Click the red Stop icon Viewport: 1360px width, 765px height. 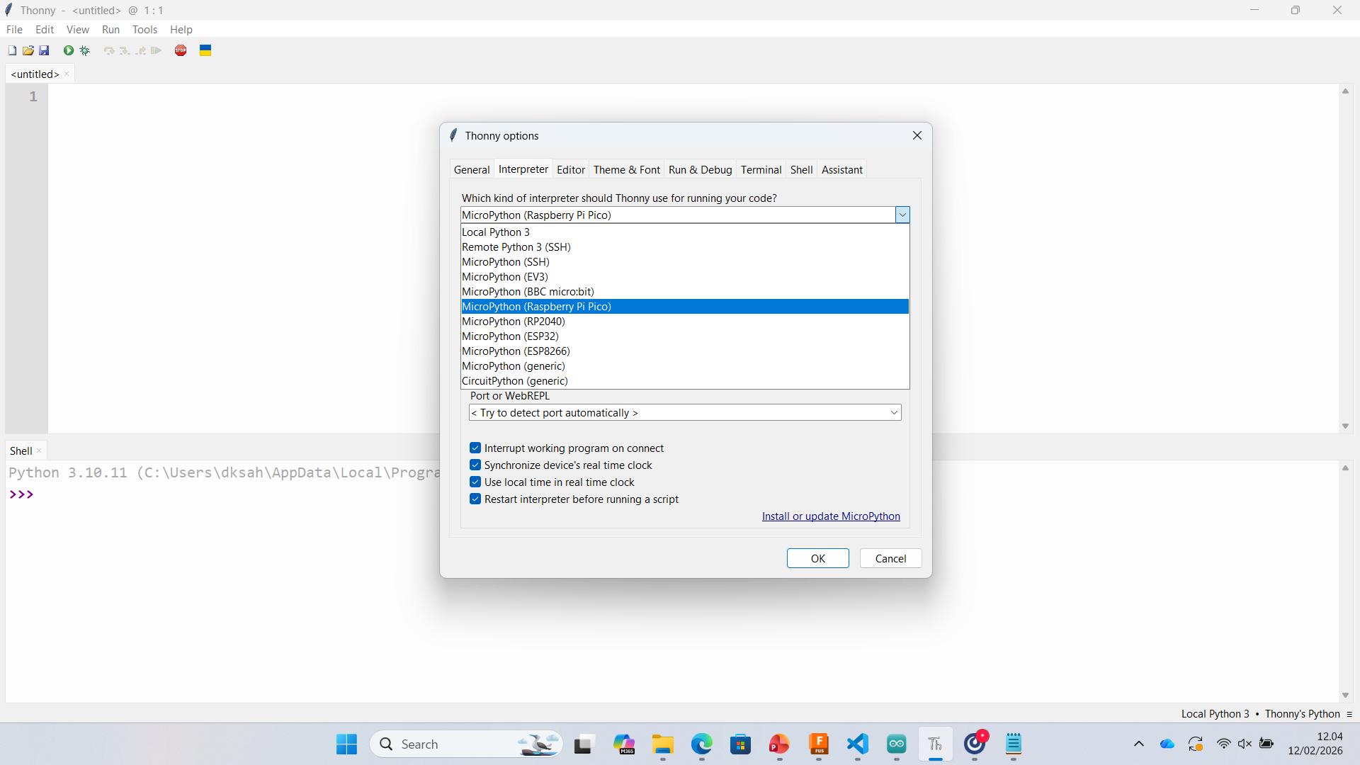(x=181, y=50)
